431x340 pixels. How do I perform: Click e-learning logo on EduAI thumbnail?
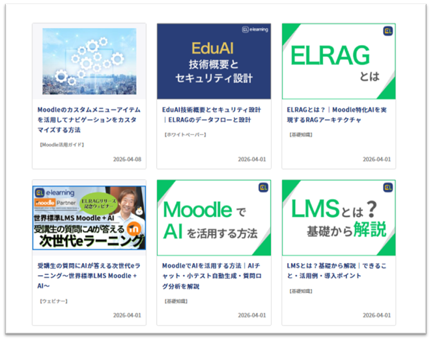click(x=255, y=29)
